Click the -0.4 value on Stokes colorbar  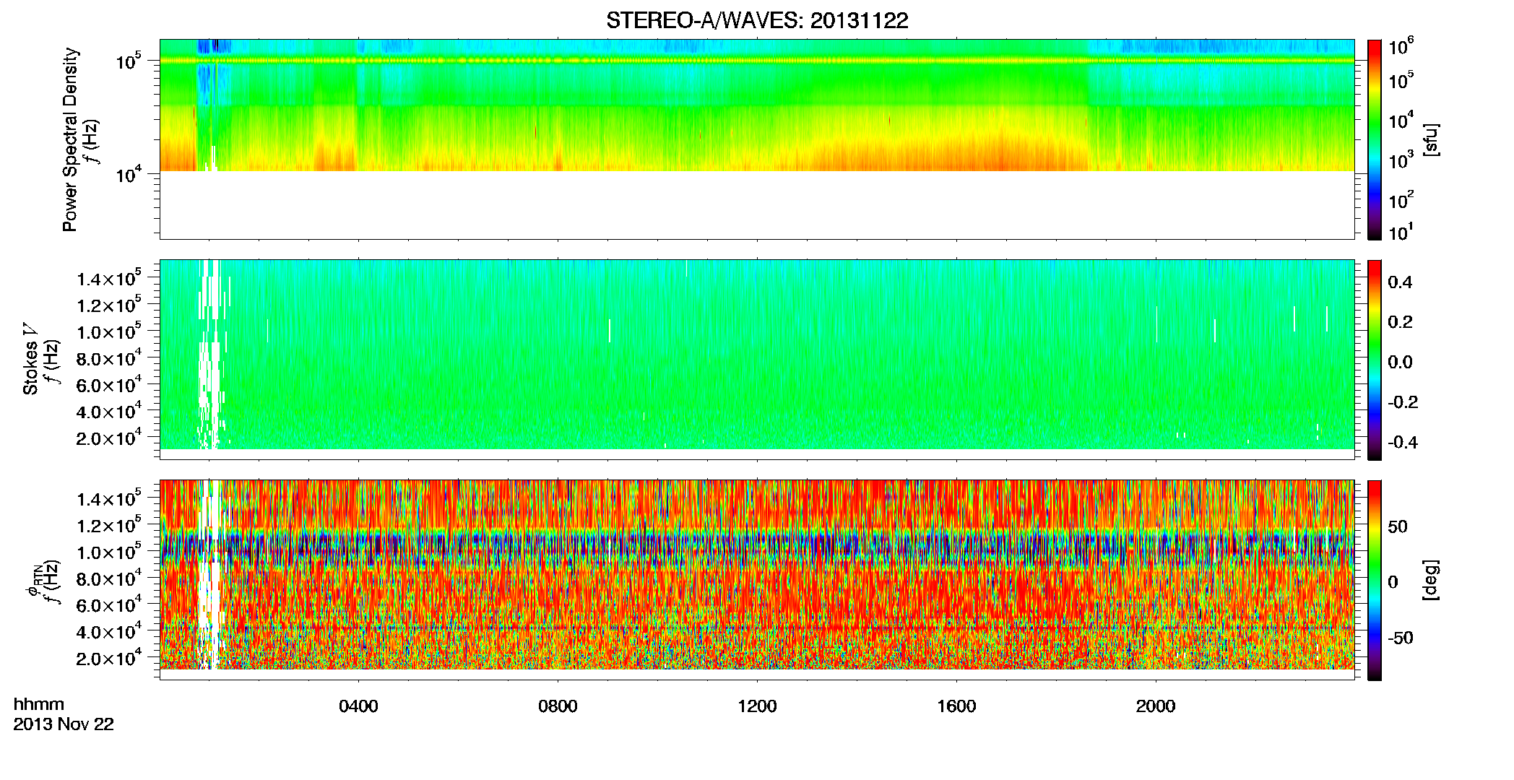(x=1403, y=442)
